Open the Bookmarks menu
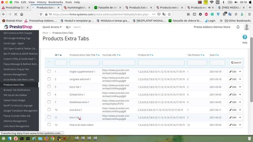This screenshot has width=253, height=142. 56,2
